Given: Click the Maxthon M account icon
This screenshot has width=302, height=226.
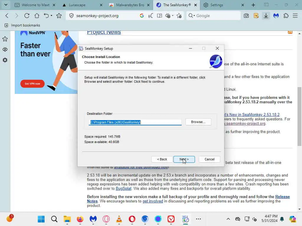Looking at the screenshot, I should 276,16.
